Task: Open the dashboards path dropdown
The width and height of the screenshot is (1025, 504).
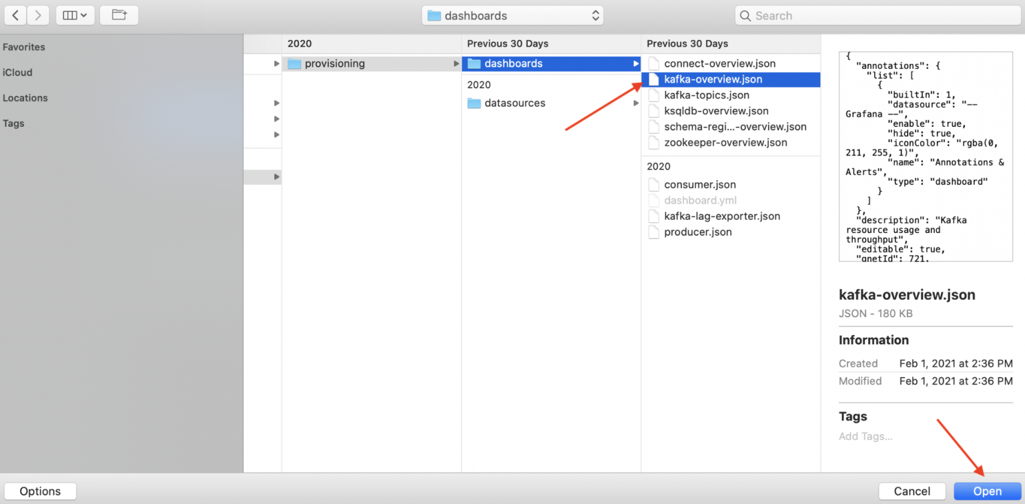Action: 512,15
